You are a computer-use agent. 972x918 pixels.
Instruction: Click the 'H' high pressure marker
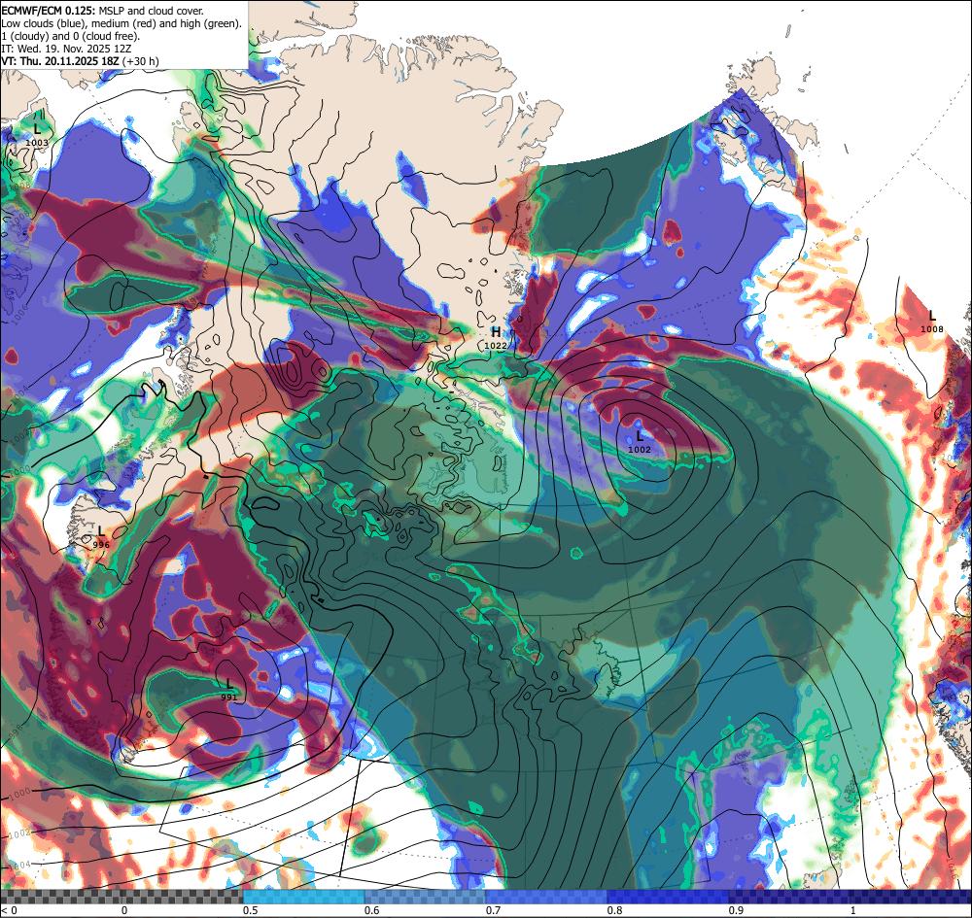pyautogui.click(x=496, y=332)
